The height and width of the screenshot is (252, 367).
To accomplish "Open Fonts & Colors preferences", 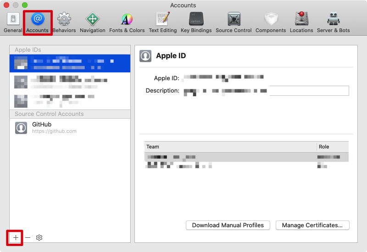I will [127, 22].
